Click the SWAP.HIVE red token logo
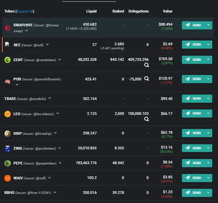 point(7,28)
